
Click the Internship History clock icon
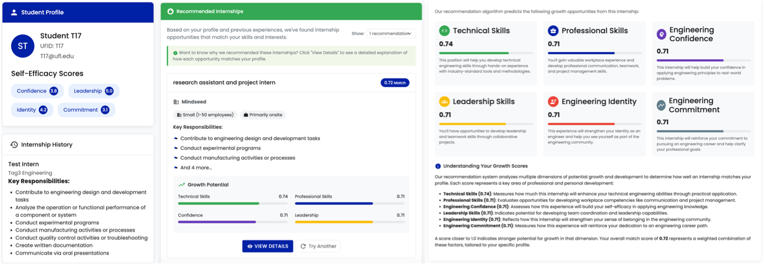click(x=14, y=145)
